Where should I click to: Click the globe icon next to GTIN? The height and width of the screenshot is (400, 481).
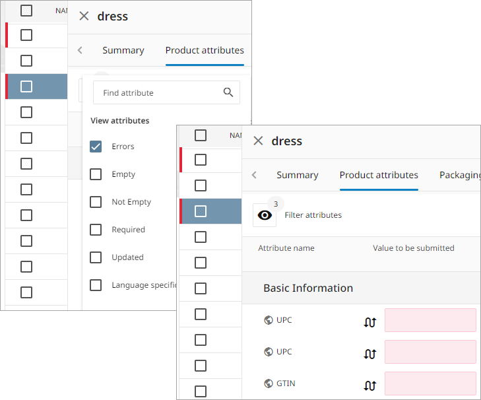pyautogui.click(x=269, y=383)
